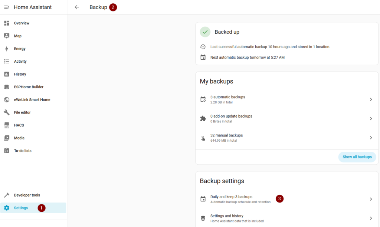Screen dimensions: 380x227
Task: Click the Developer tools hammer icon
Action: (7, 195)
